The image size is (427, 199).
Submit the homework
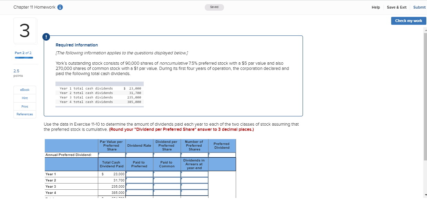pyautogui.click(x=419, y=7)
